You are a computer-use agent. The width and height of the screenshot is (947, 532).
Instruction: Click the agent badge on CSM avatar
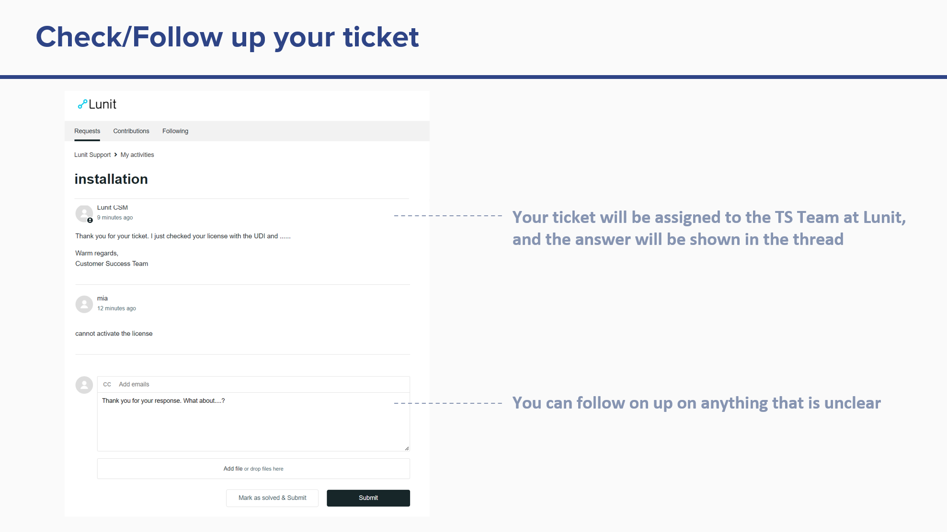coord(90,220)
